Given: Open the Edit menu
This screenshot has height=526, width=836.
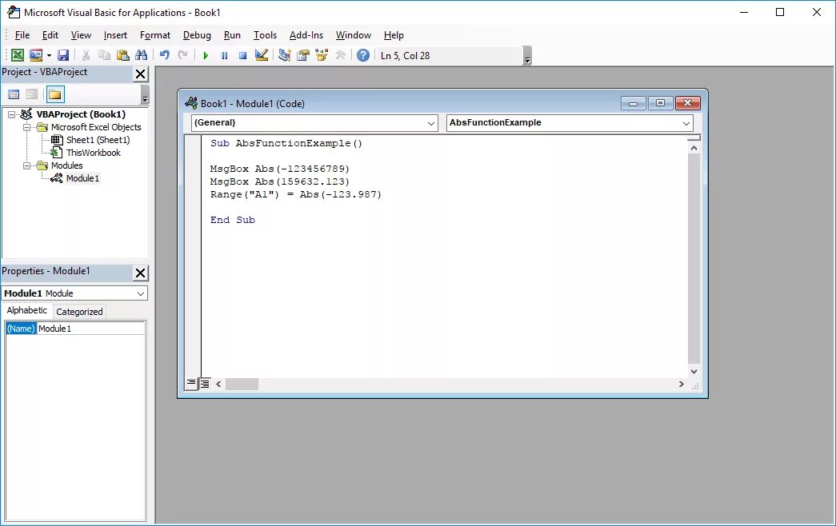Looking at the screenshot, I should pos(50,35).
